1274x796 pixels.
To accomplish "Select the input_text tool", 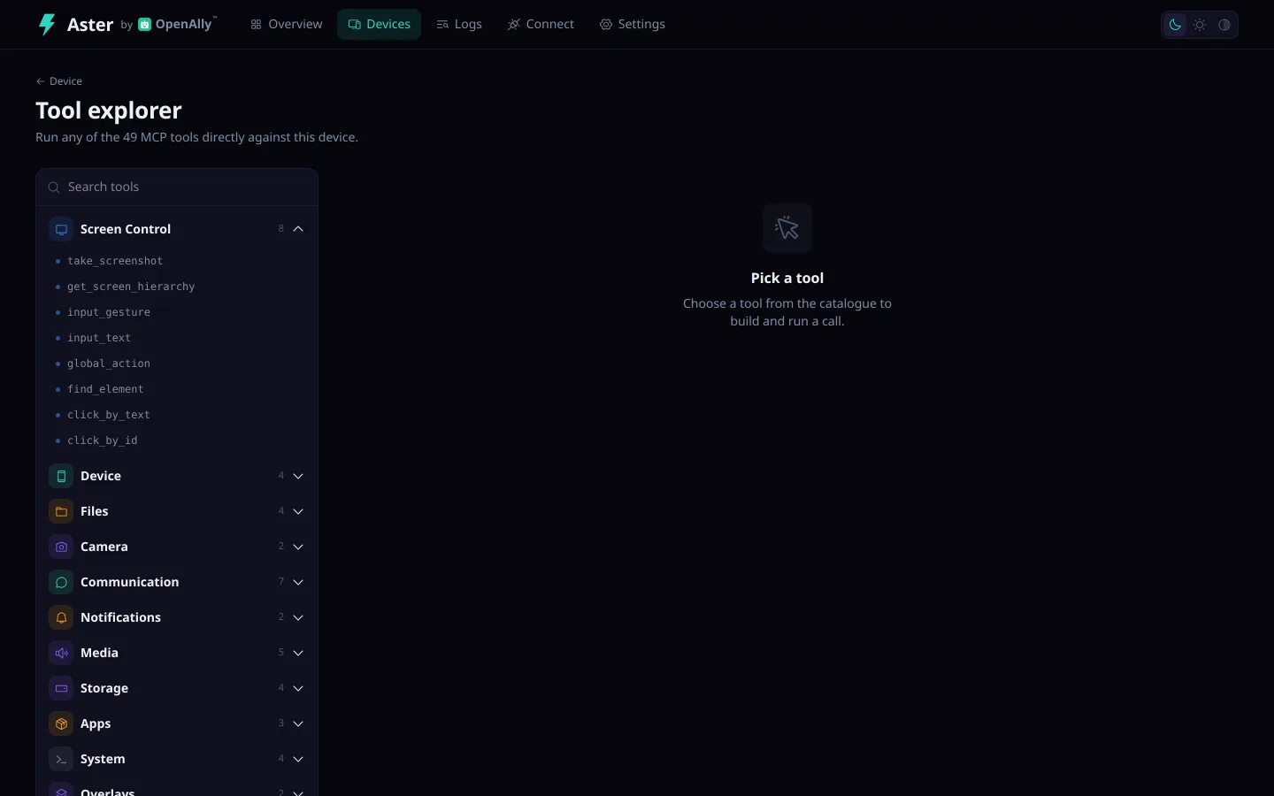I will 177,338.
